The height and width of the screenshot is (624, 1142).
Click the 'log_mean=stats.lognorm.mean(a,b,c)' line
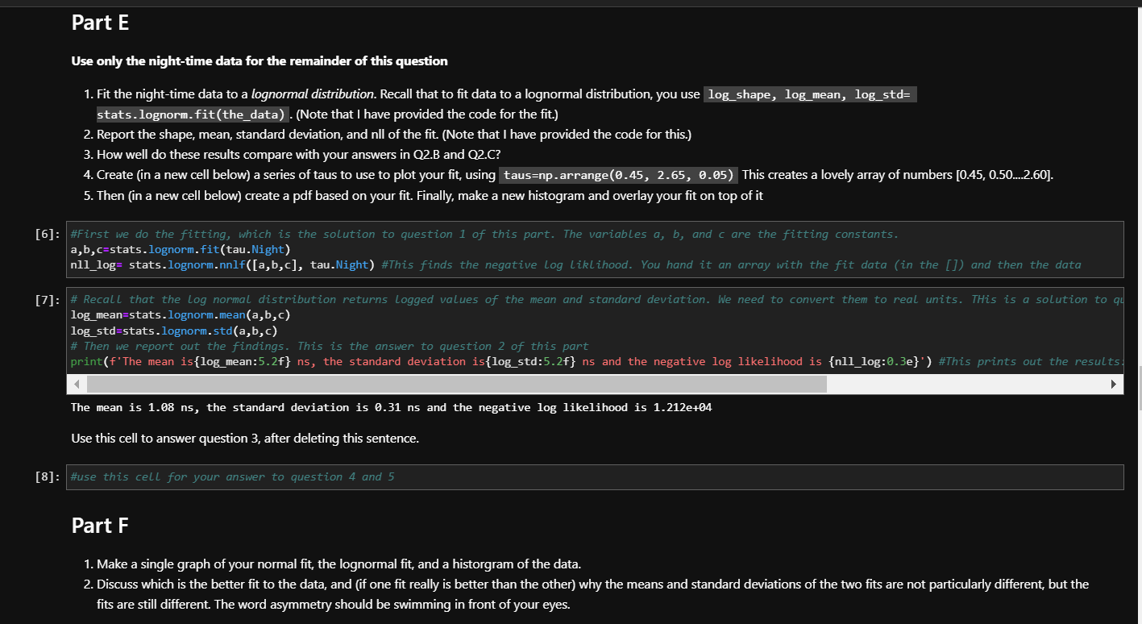click(x=181, y=315)
